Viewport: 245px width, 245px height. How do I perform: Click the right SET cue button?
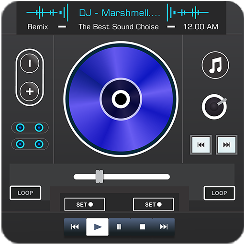(x=153, y=204)
